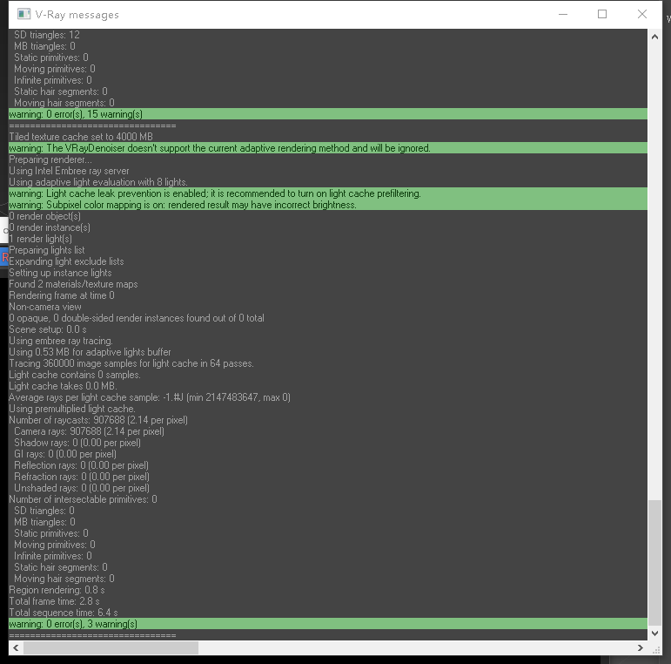Maximize the V-Ray messages window
Viewport: 671px width, 664px height.
pos(602,14)
